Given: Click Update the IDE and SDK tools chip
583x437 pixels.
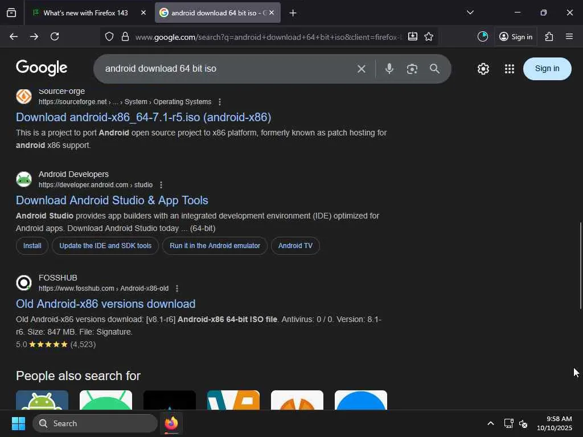Looking at the screenshot, I should [x=105, y=246].
